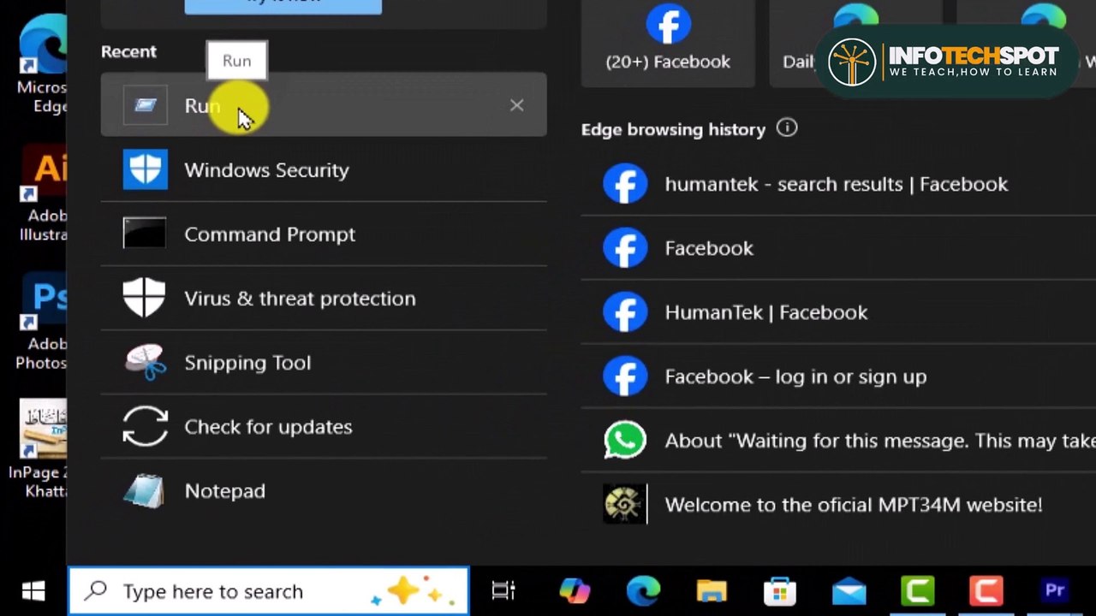1096x616 pixels.
Task: Open Run from the Recent list
Action: [323, 105]
